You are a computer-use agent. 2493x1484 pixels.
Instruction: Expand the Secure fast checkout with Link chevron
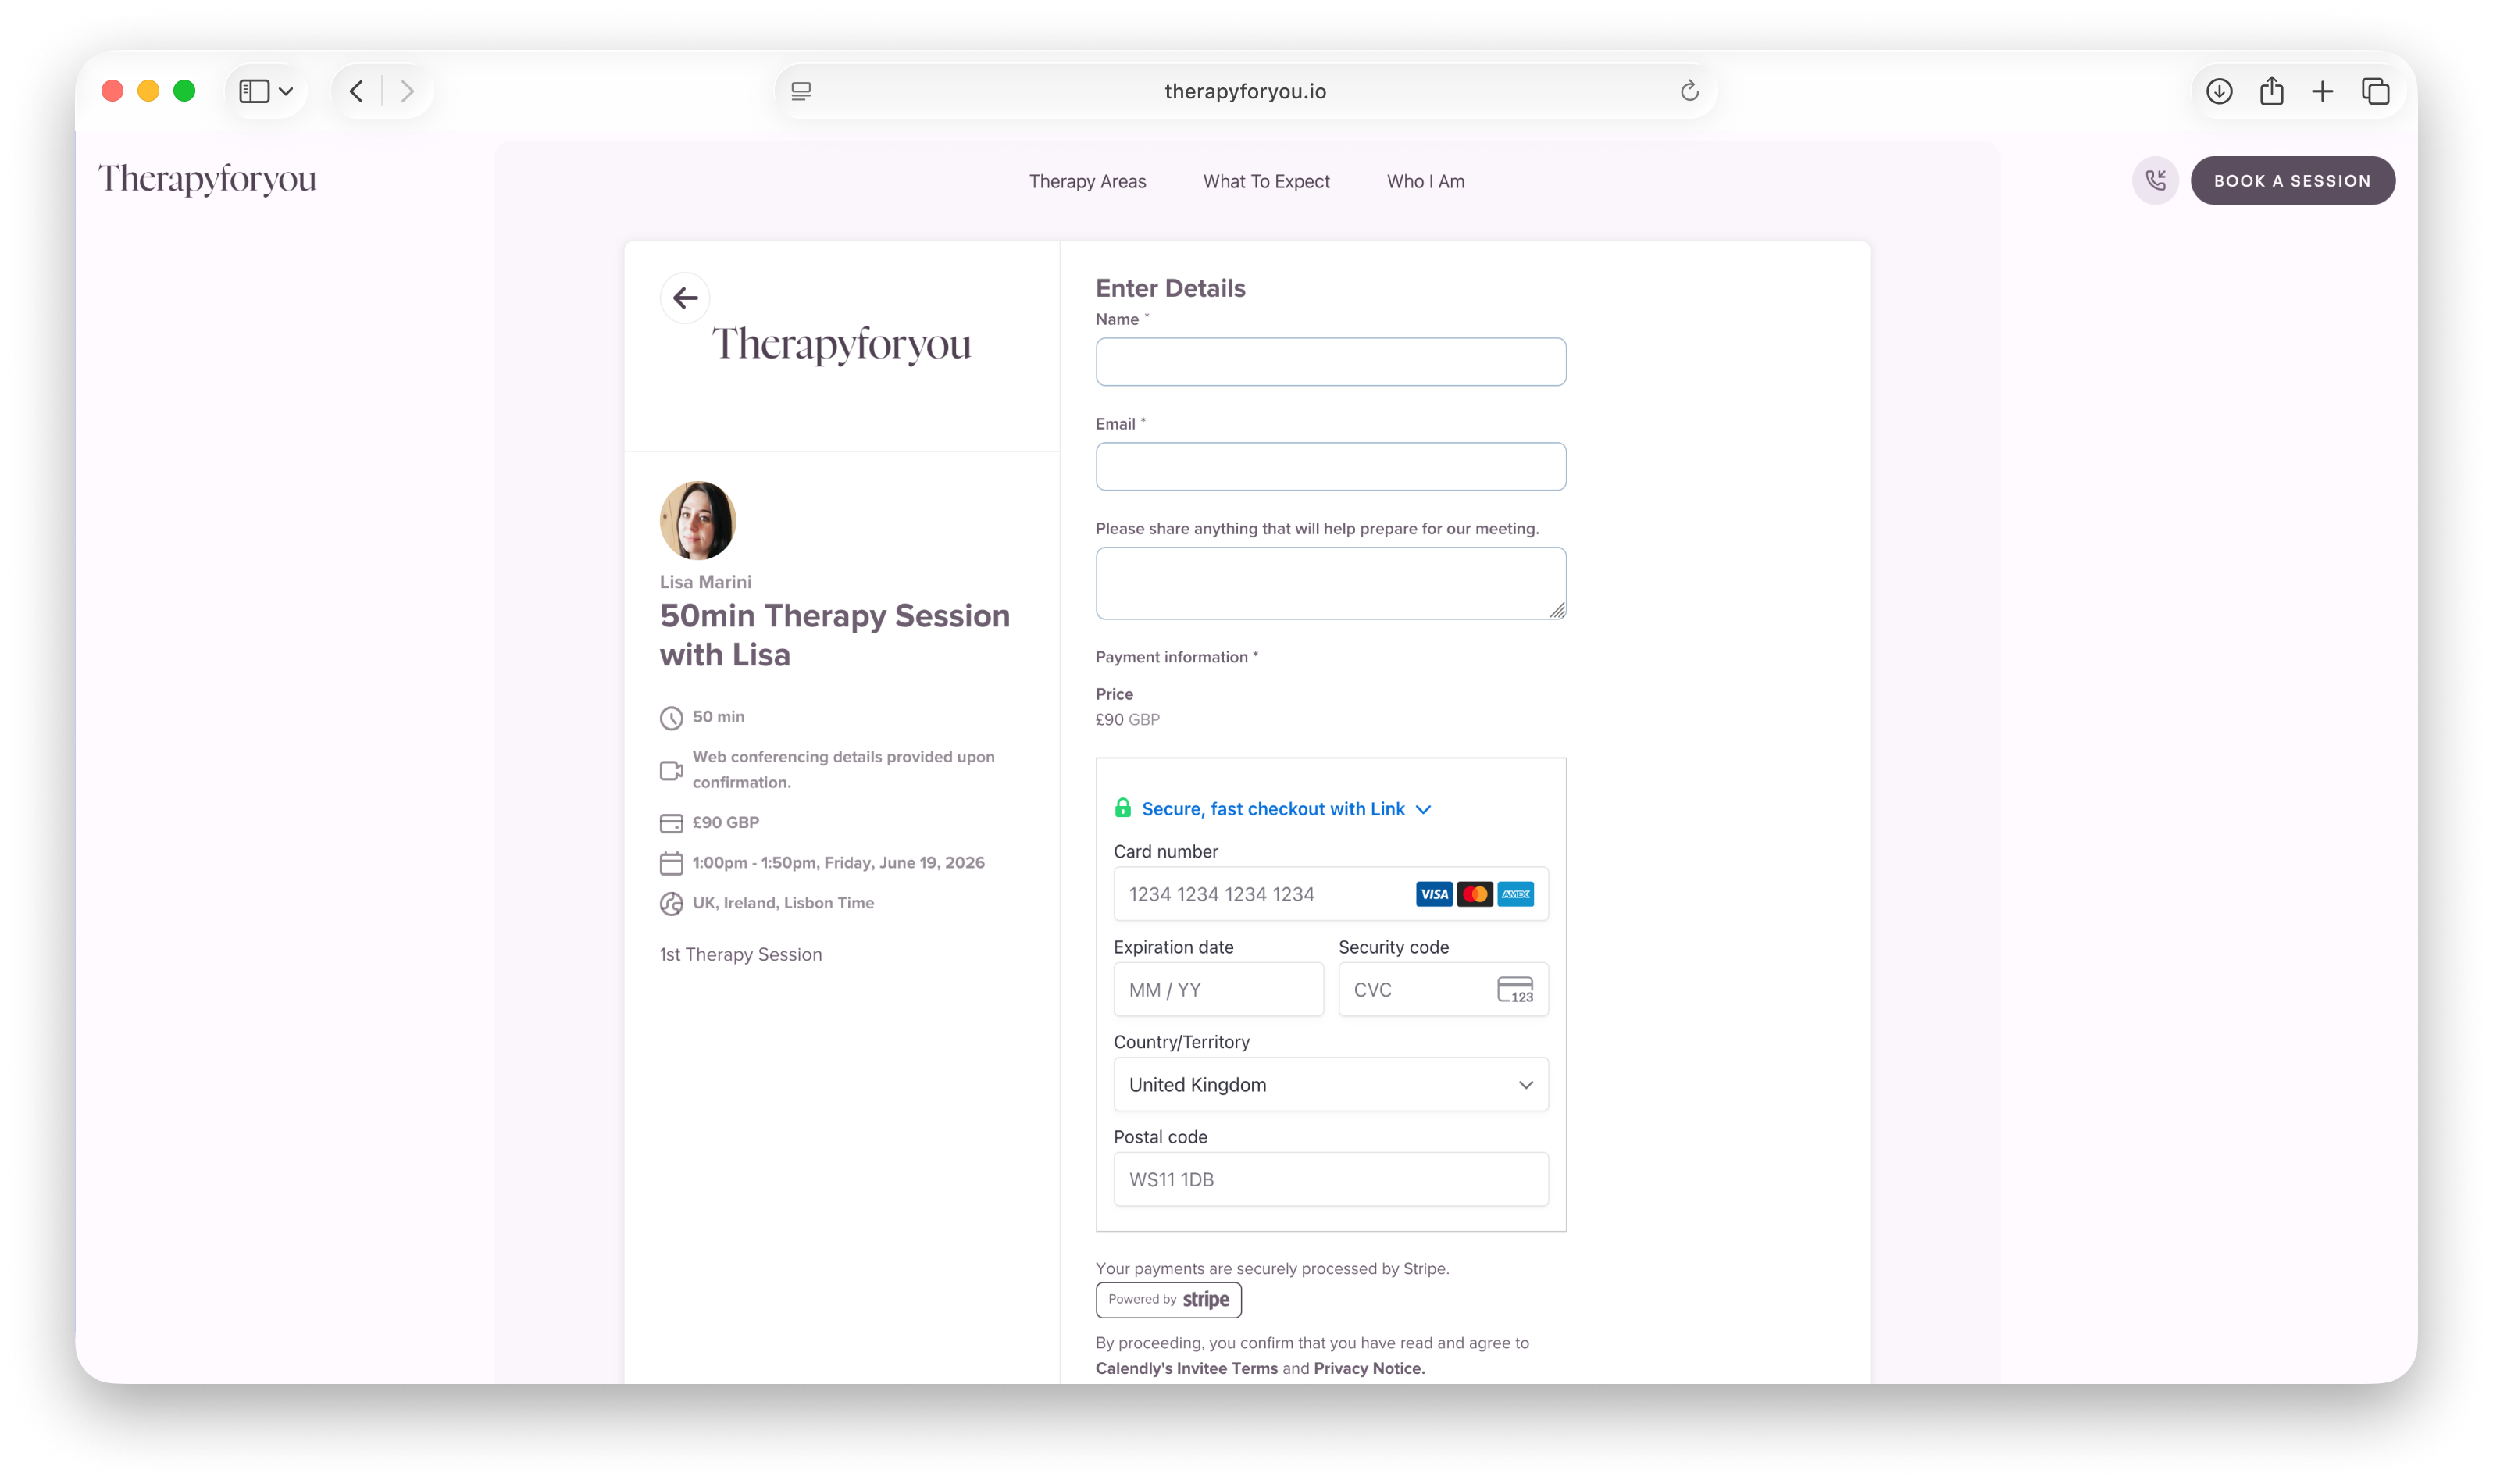coord(1424,809)
